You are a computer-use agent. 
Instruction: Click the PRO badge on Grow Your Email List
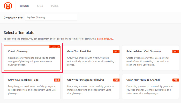coord(116,51)
